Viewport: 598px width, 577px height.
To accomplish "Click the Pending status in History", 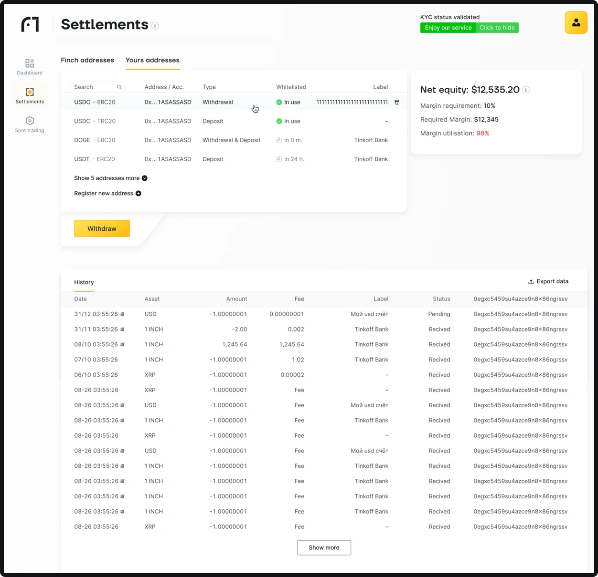I will pos(439,314).
